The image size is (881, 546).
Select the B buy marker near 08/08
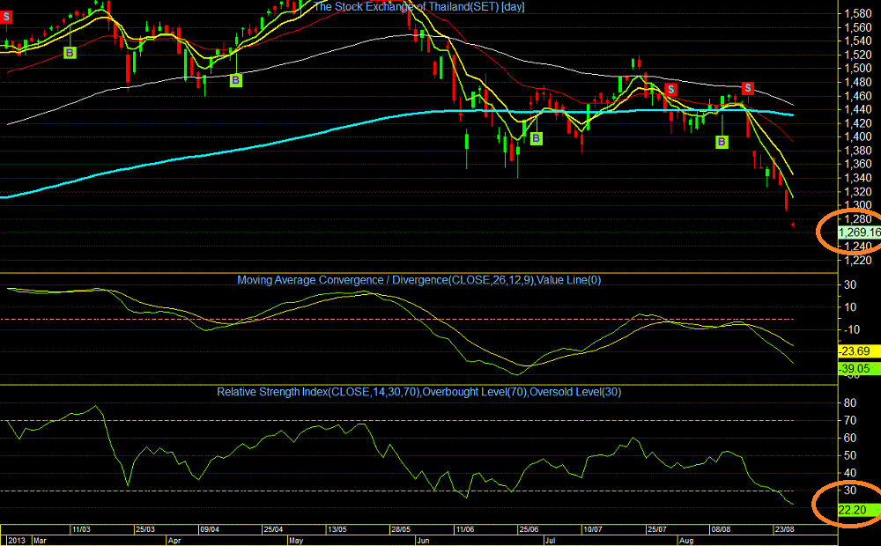[x=722, y=142]
